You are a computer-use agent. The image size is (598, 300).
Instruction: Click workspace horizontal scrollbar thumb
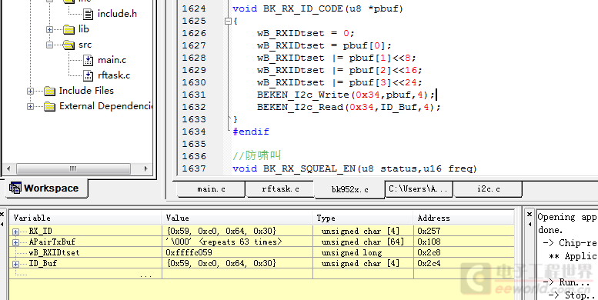(73, 168)
